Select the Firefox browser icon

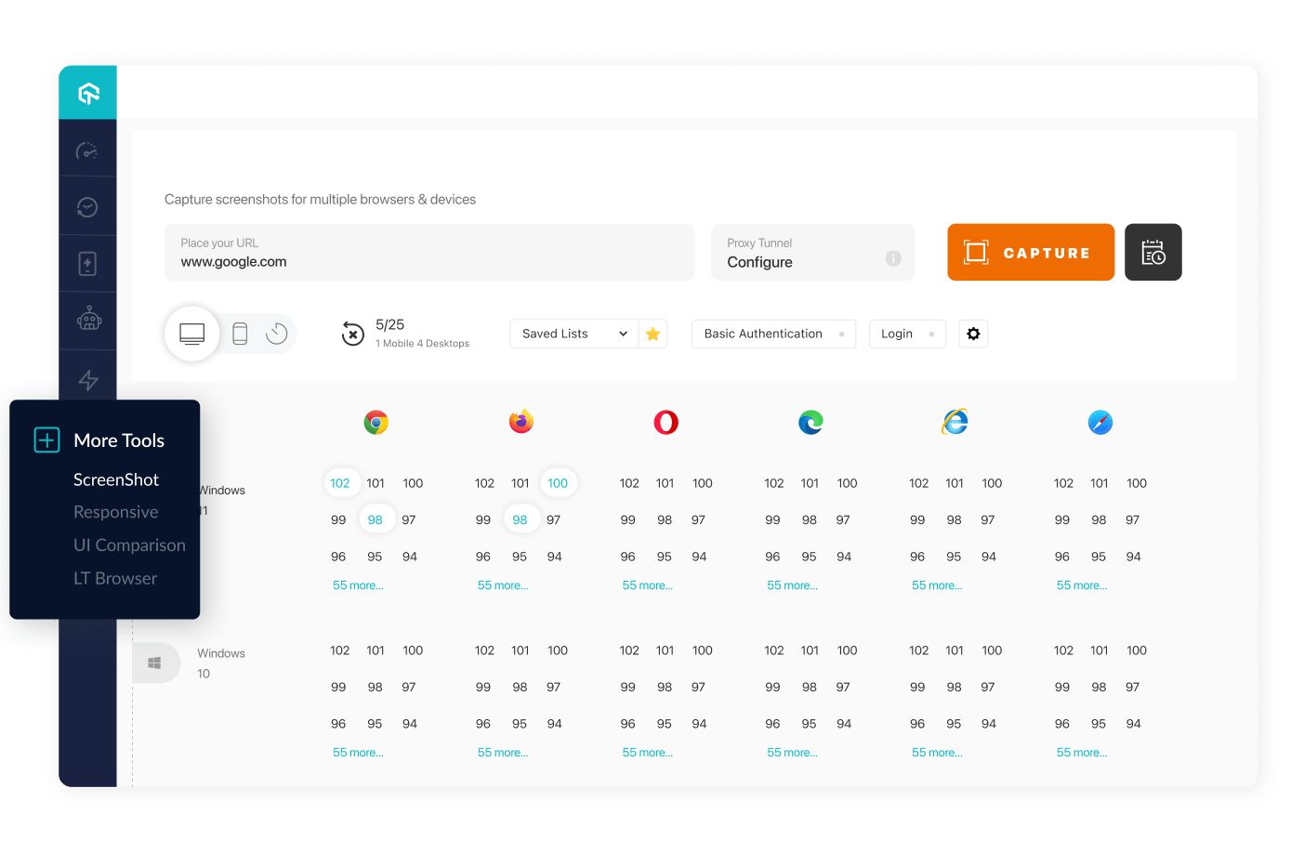pos(520,421)
